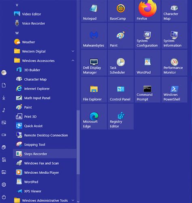Open Remote Desktop Connection in the list
The image size is (192, 203).
pyautogui.click(x=45, y=135)
